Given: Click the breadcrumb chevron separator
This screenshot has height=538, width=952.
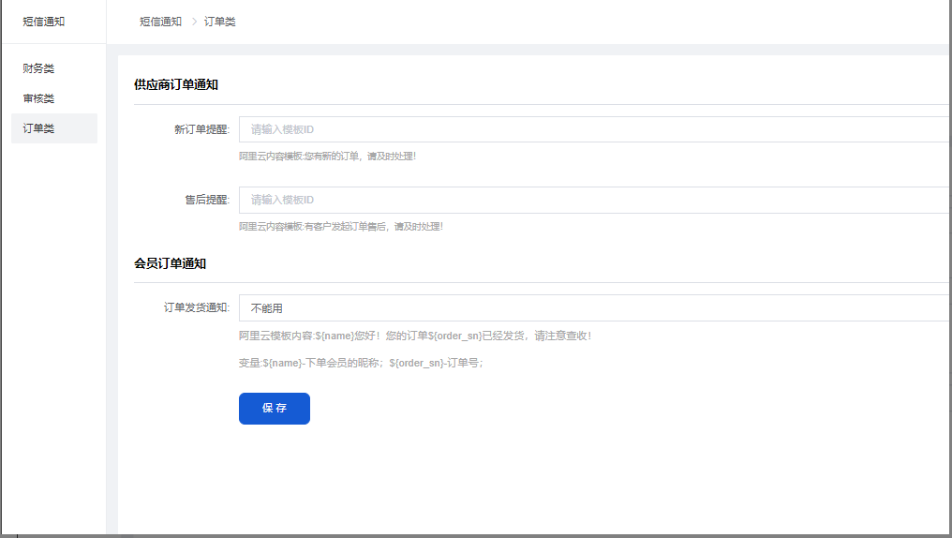Looking at the screenshot, I should [193, 22].
